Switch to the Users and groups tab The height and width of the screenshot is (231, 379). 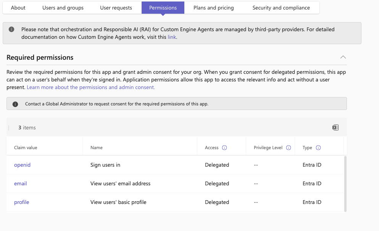click(63, 8)
